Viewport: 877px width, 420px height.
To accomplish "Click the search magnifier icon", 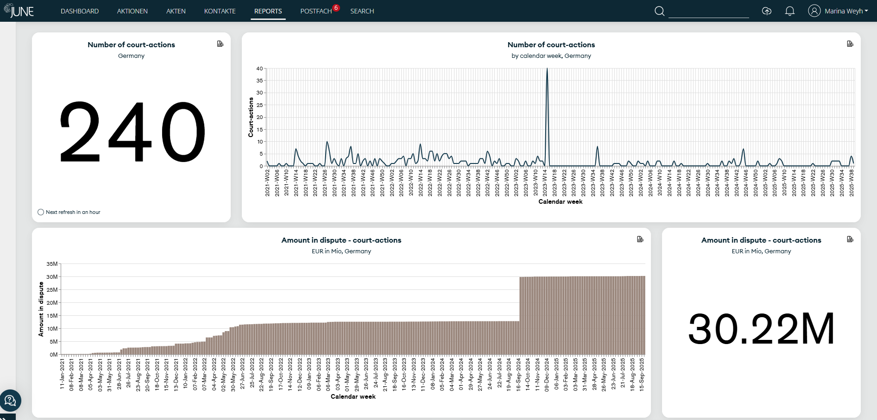I will tap(659, 11).
